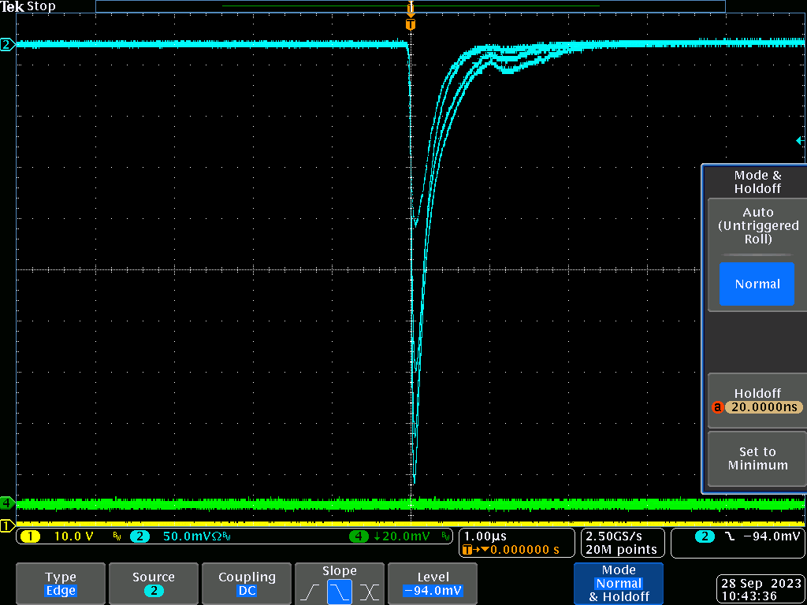The width and height of the screenshot is (807, 605).
Task: Select the rising edge slope icon
Action: click(311, 591)
